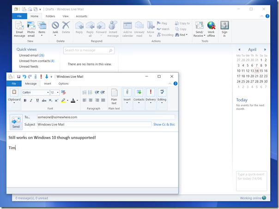
Task: Set high importance in compose title bar
Action: point(41,76)
